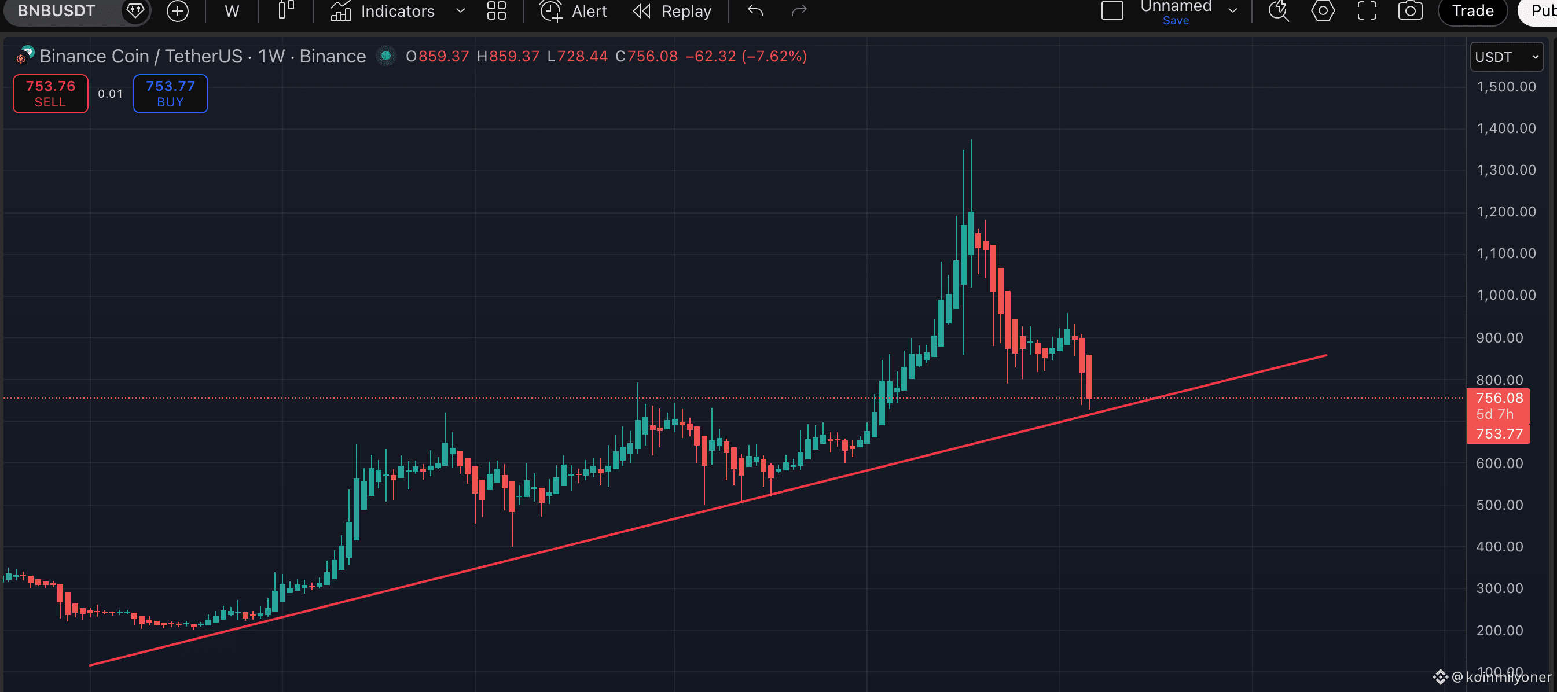Expand the Indicators favorites dropdown arrow
The width and height of the screenshot is (1557, 692).
[x=461, y=11]
